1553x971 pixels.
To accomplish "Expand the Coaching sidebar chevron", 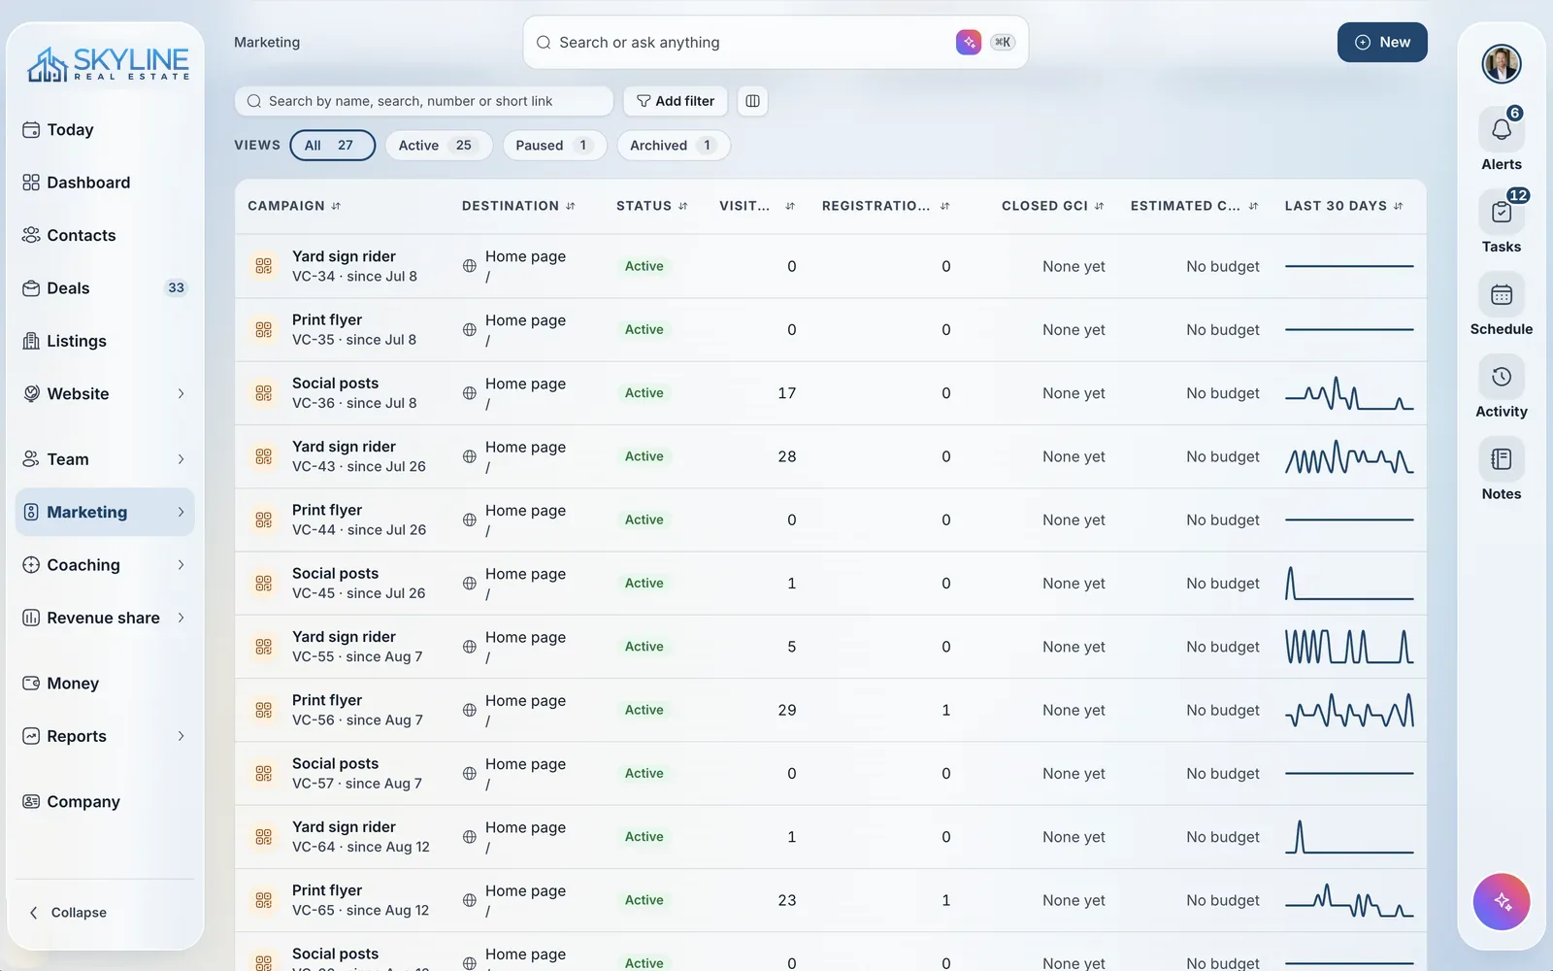I will pos(181,565).
